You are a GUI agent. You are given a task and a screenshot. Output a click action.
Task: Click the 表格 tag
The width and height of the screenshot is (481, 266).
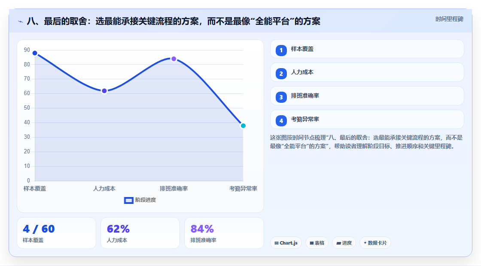(317, 243)
